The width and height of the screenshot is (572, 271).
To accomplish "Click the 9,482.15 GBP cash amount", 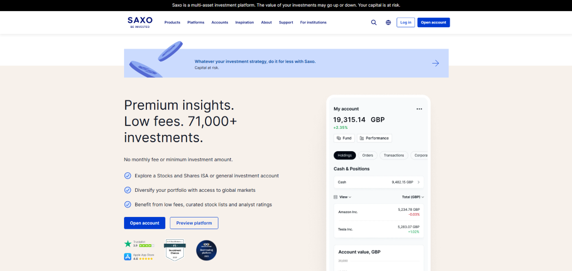I will pos(402,182).
